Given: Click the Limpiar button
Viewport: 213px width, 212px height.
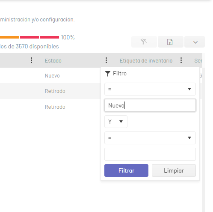Looking at the screenshot, I should [x=174, y=170].
